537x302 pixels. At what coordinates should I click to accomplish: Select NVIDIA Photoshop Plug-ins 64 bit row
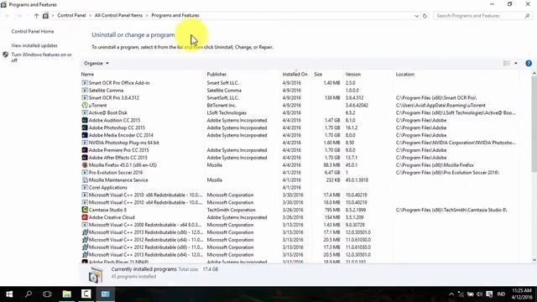pyautogui.click(x=300, y=143)
